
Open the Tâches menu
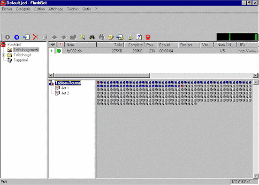73,9
